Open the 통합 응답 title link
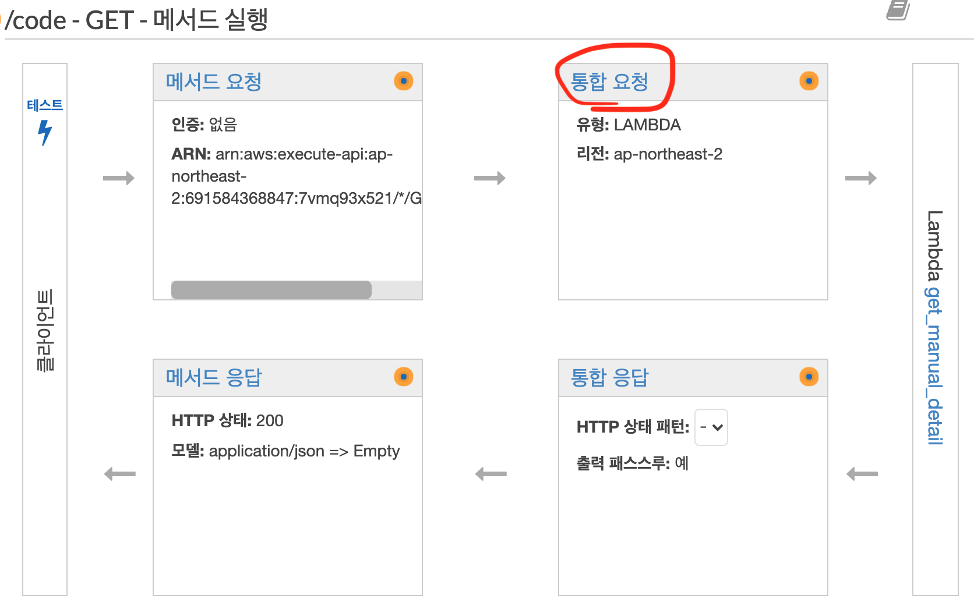 (609, 377)
